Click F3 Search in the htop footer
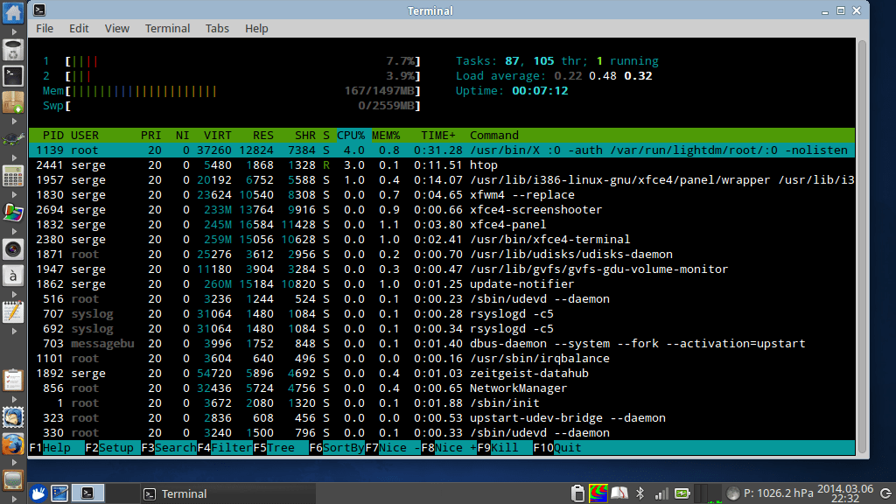 tap(169, 447)
